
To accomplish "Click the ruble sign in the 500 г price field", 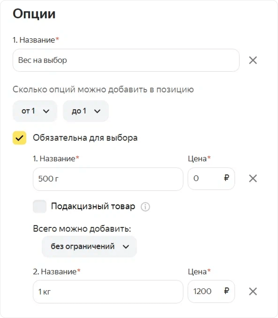I will click(227, 178).
